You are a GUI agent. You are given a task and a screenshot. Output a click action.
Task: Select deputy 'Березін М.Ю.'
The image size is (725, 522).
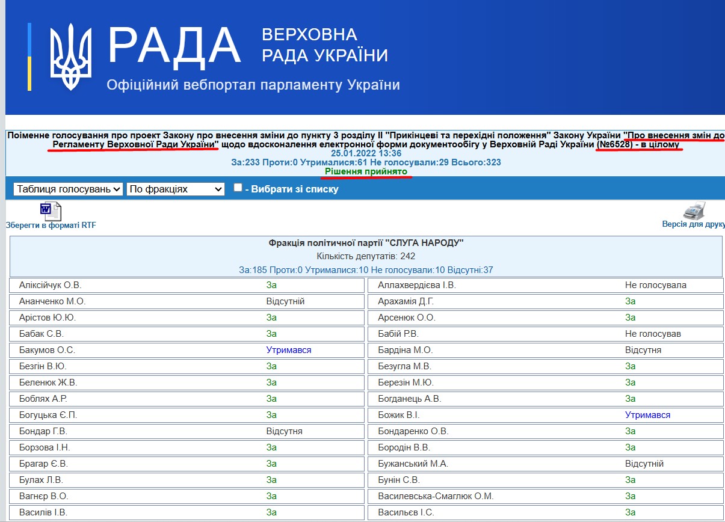(x=406, y=382)
